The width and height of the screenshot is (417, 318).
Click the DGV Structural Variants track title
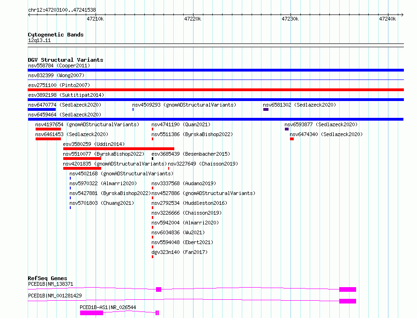[66, 60]
